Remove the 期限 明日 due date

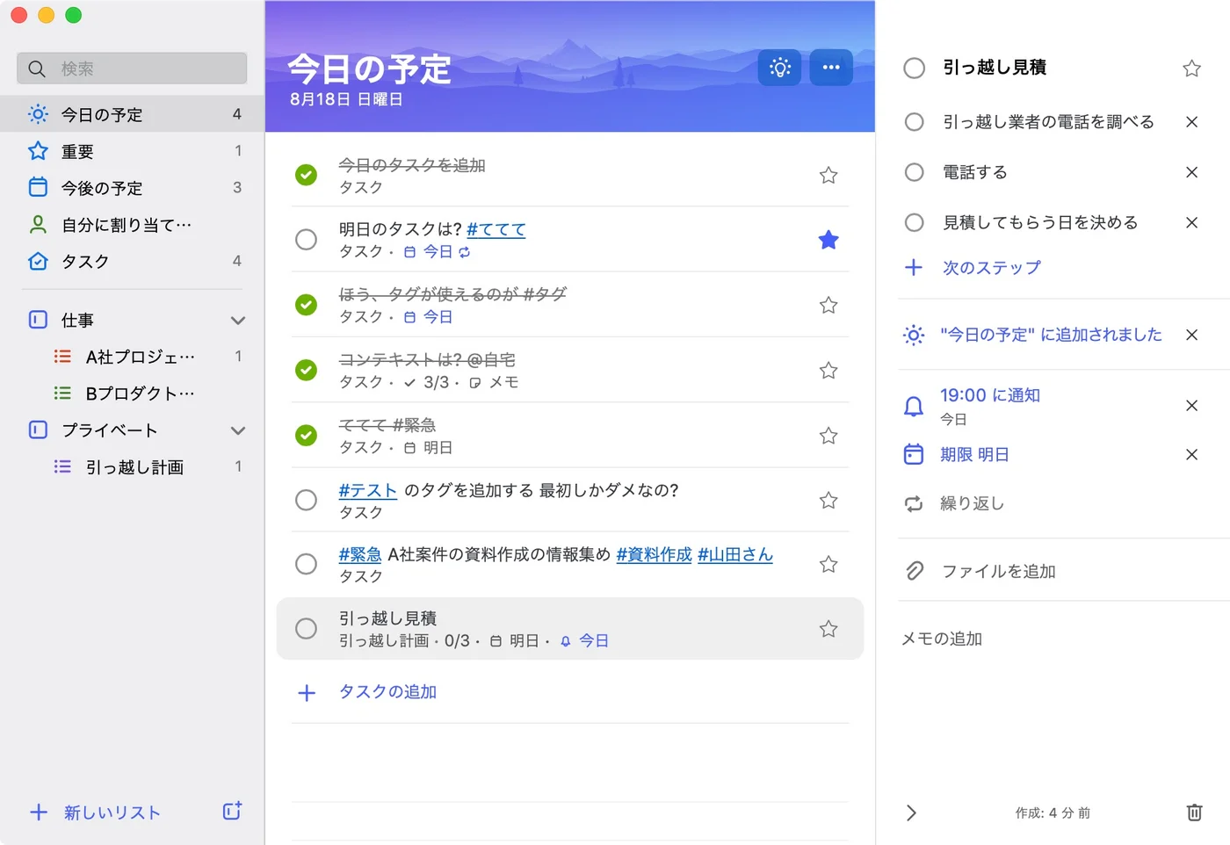(1191, 455)
